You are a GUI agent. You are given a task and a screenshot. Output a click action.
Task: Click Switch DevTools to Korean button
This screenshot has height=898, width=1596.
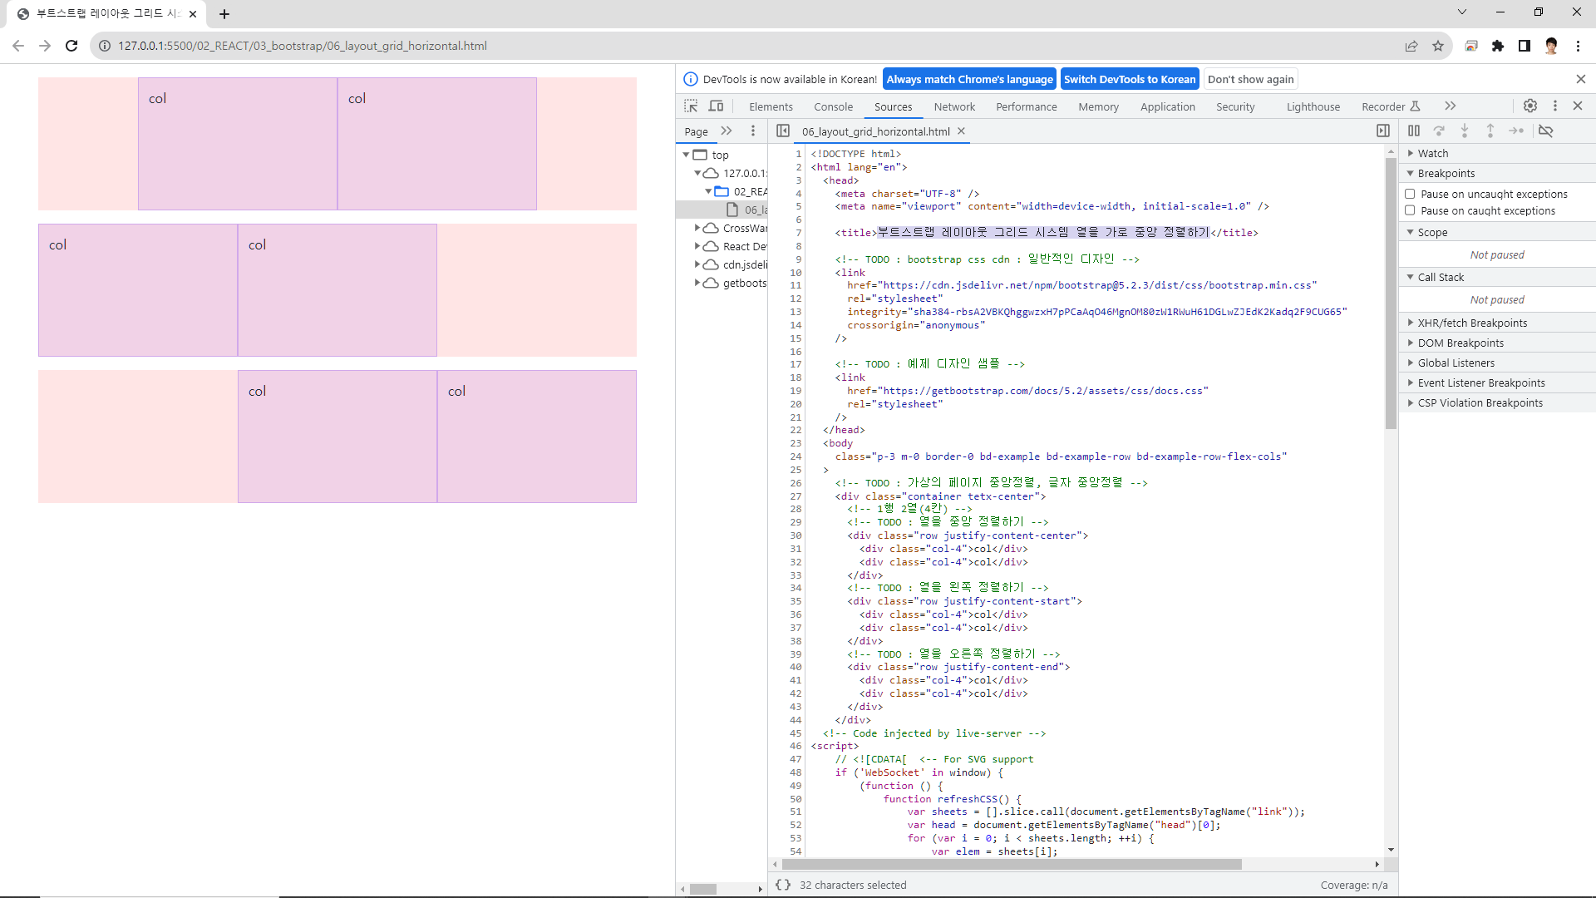(x=1130, y=79)
